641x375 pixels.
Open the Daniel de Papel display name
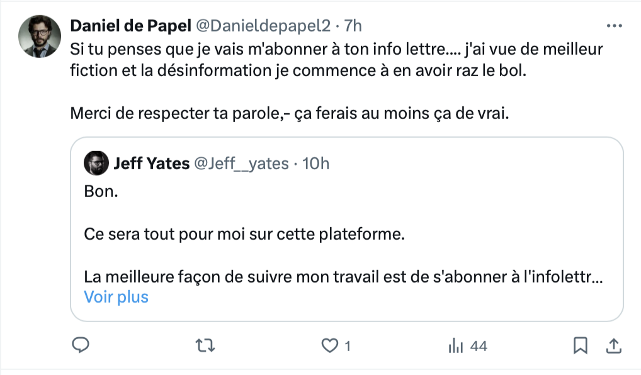pos(131,26)
